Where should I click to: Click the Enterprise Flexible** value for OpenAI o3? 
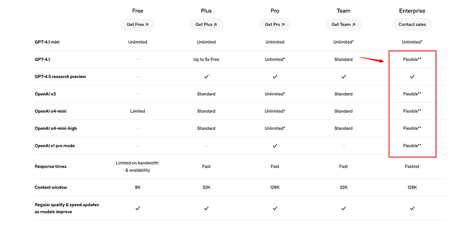tap(412, 94)
